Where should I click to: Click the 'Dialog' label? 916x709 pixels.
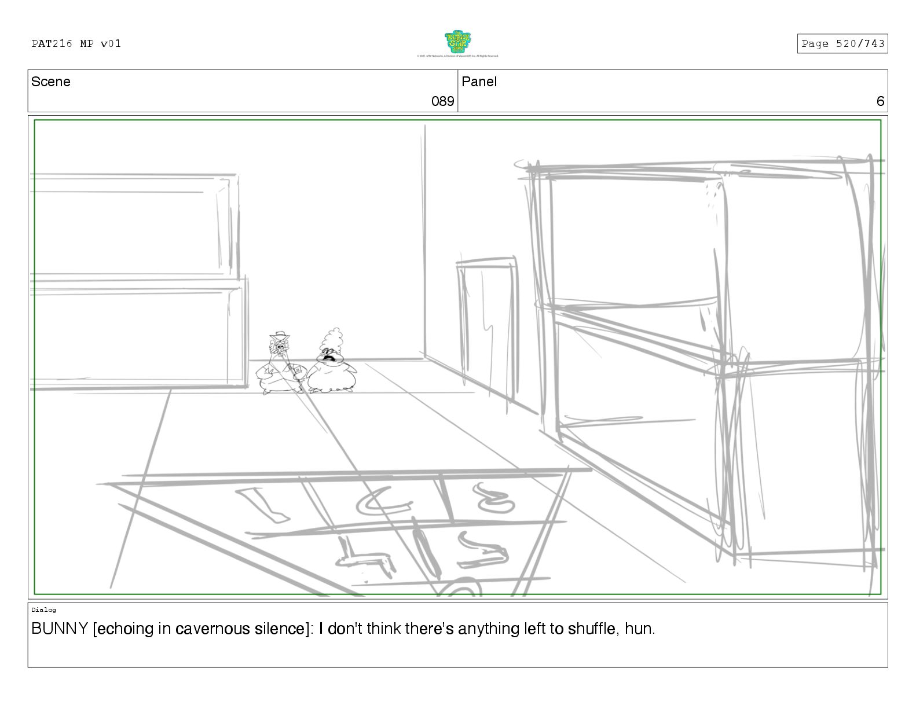pos(44,609)
